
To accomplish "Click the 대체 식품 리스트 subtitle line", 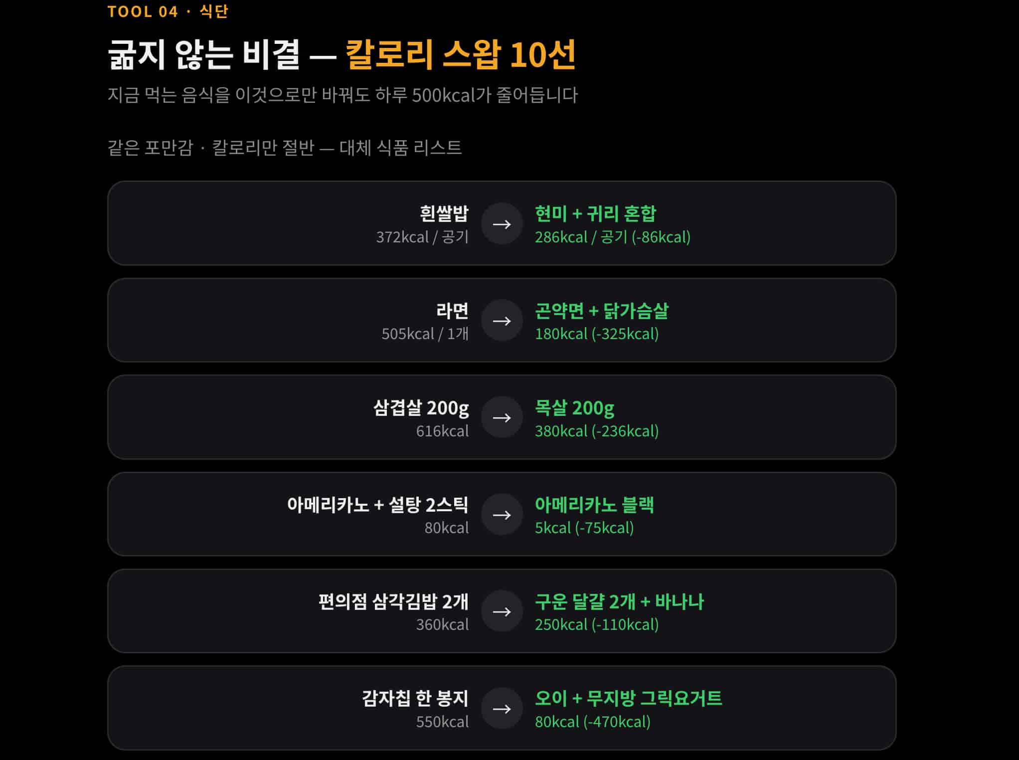I will pos(285,148).
